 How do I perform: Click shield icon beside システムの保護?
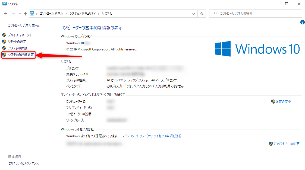pos(4,48)
